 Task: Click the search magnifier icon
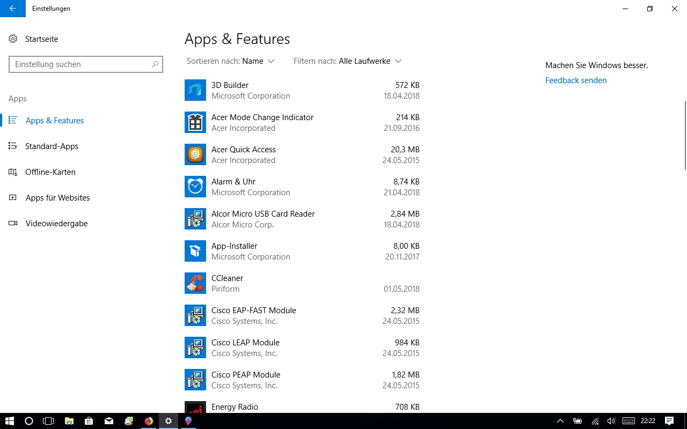pyautogui.click(x=155, y=64)
